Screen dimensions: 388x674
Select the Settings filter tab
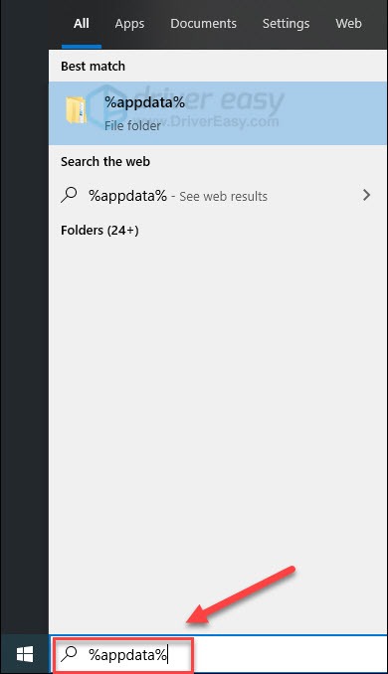[287, 24]
